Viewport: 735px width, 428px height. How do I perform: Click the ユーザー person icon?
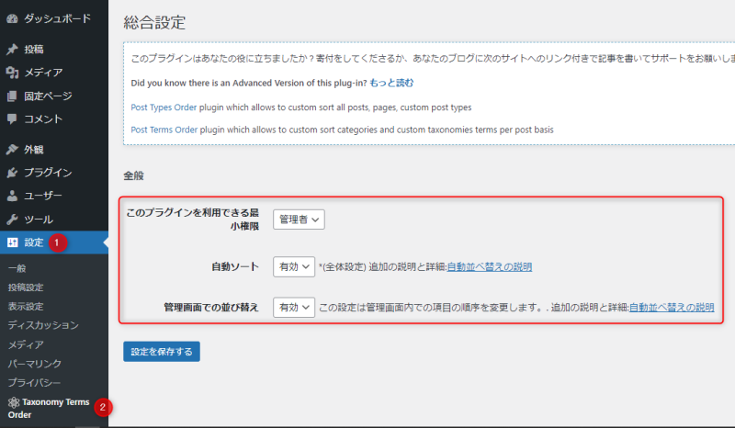coord(12,196)
